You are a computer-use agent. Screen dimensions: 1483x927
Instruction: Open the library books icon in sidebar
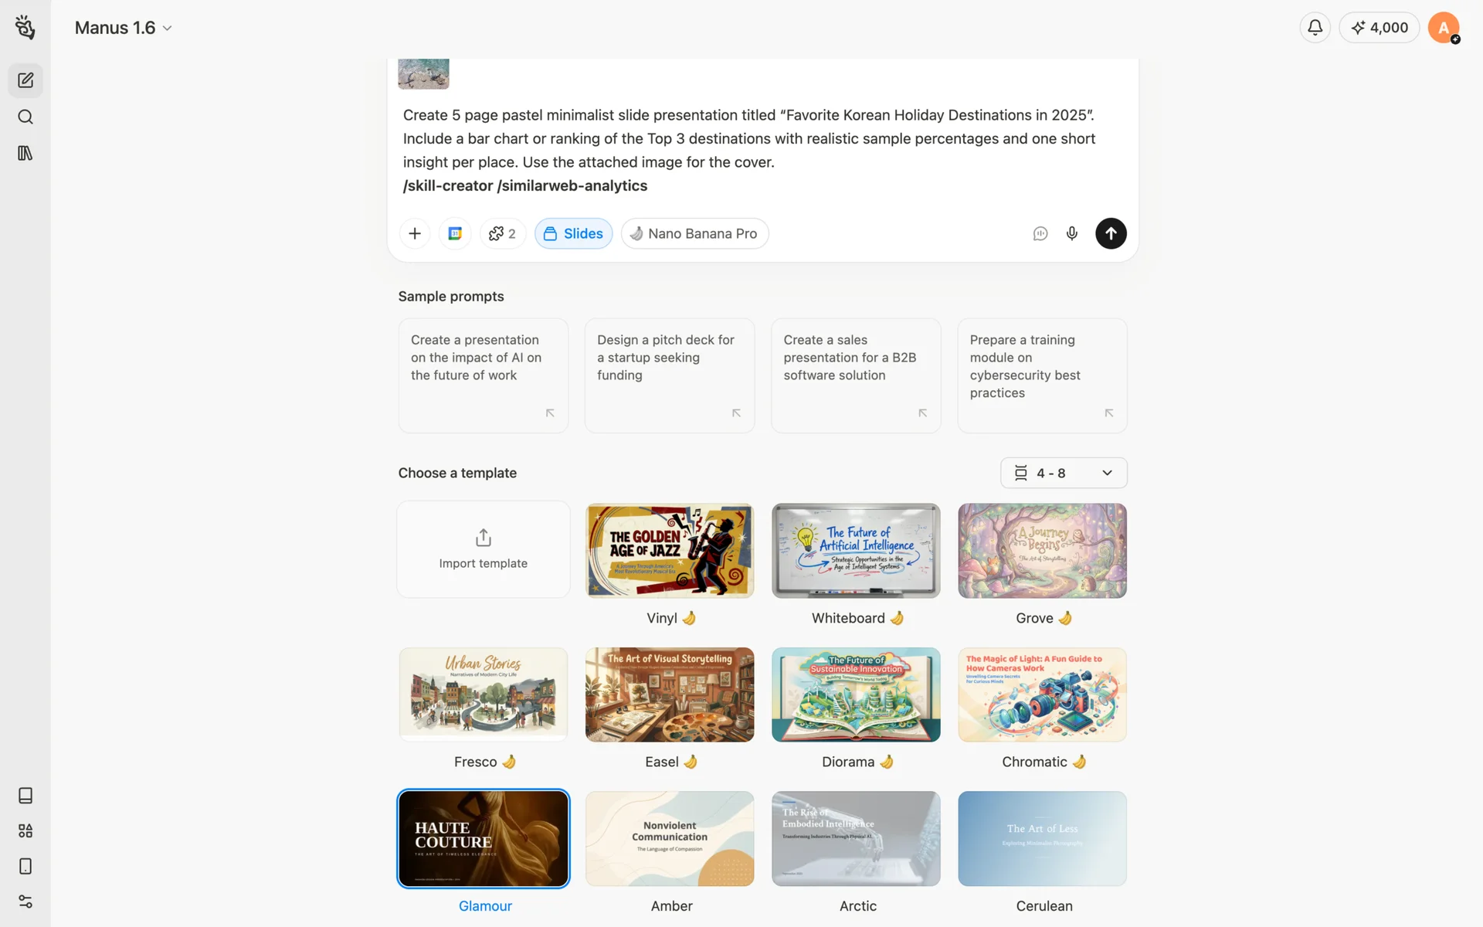pyautogui.click(x=25, y=153)
